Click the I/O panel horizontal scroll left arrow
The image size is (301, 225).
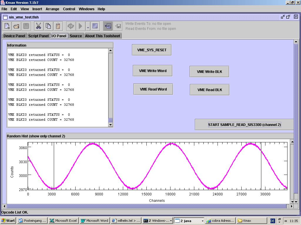pos(4,206)
